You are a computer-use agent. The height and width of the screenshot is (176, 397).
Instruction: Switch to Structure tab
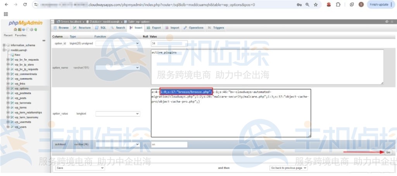pos(82,28)
